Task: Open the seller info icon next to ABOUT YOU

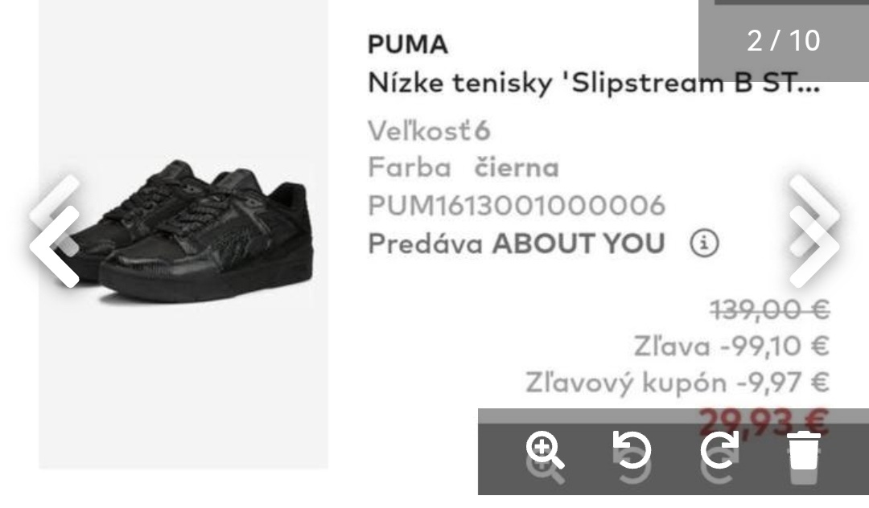Action: click(x=704, y=242)
